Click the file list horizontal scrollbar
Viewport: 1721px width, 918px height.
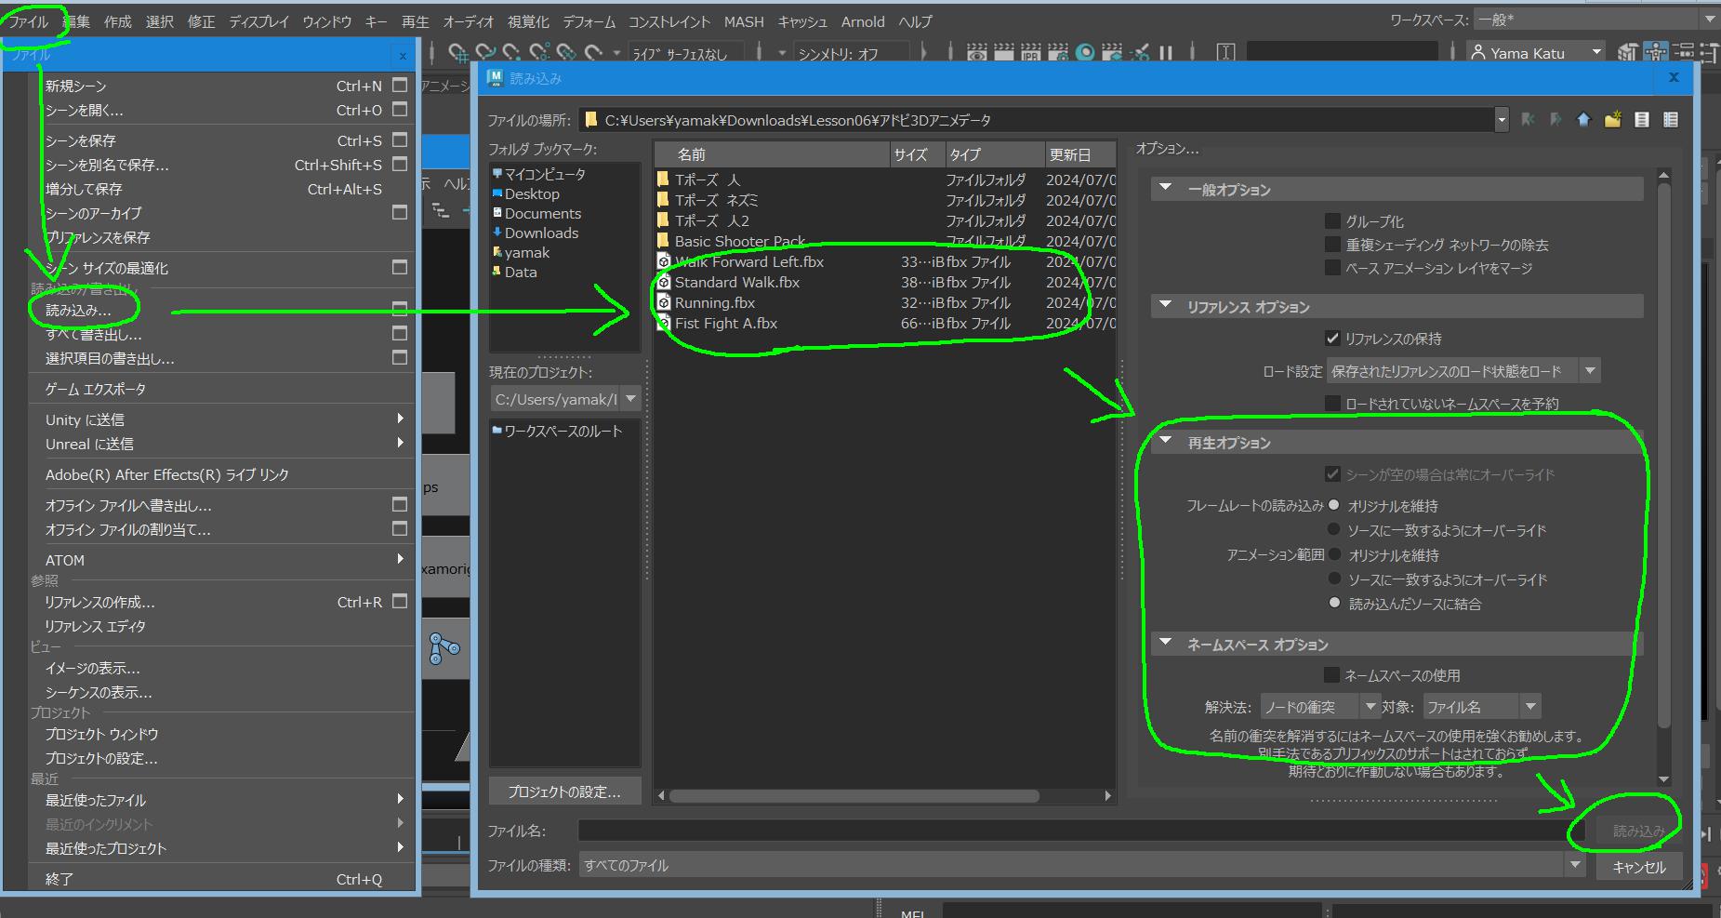(x=854, y=795)
